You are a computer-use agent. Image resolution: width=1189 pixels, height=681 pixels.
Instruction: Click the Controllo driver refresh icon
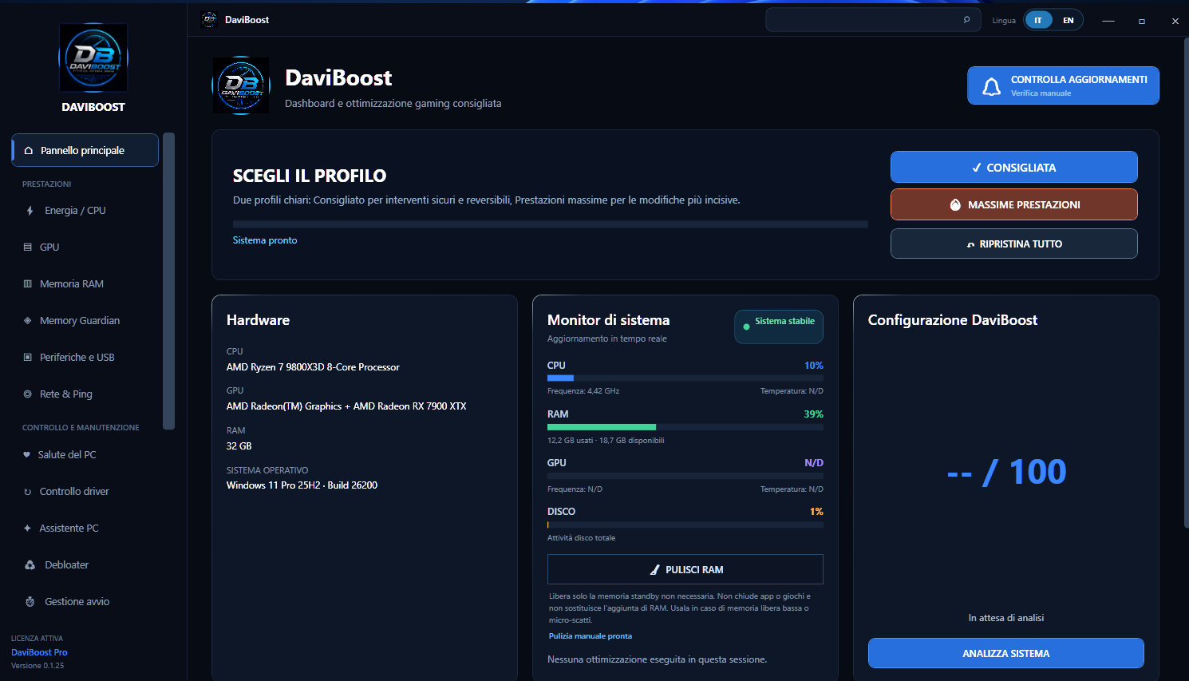point(28,492)
